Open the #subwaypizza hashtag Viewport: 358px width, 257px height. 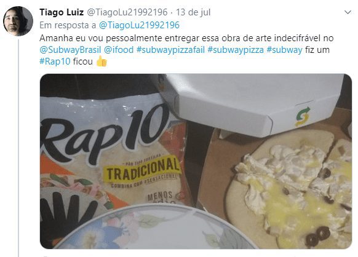pyautogui.click(x=236, y=50)
